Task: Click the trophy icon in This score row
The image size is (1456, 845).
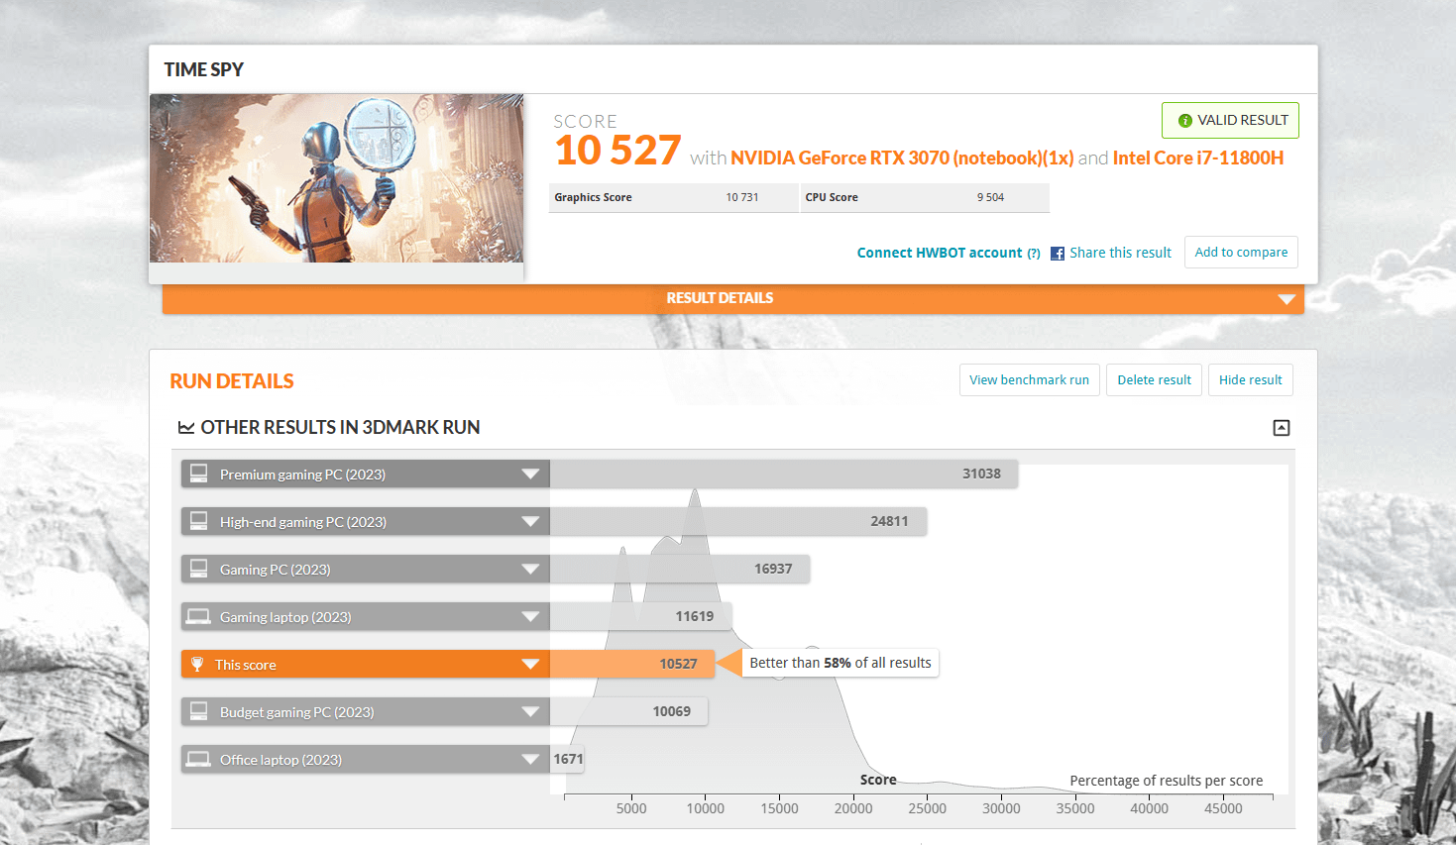Action: coord(197,664)
